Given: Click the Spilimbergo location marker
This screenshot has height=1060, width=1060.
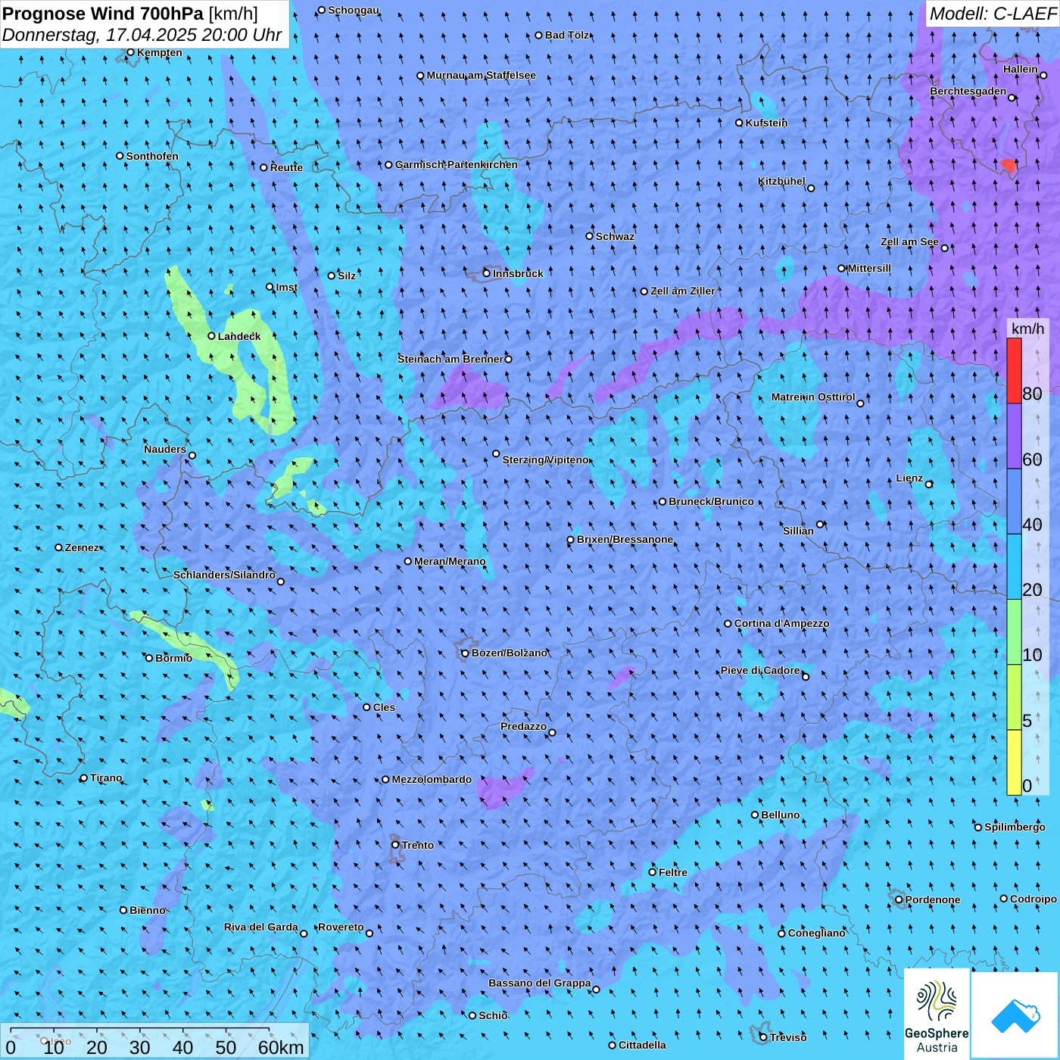Looking at the screenshot, I should [978, 828].
